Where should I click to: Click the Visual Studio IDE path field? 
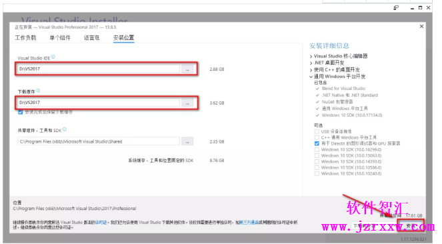(x=99, y=69)
